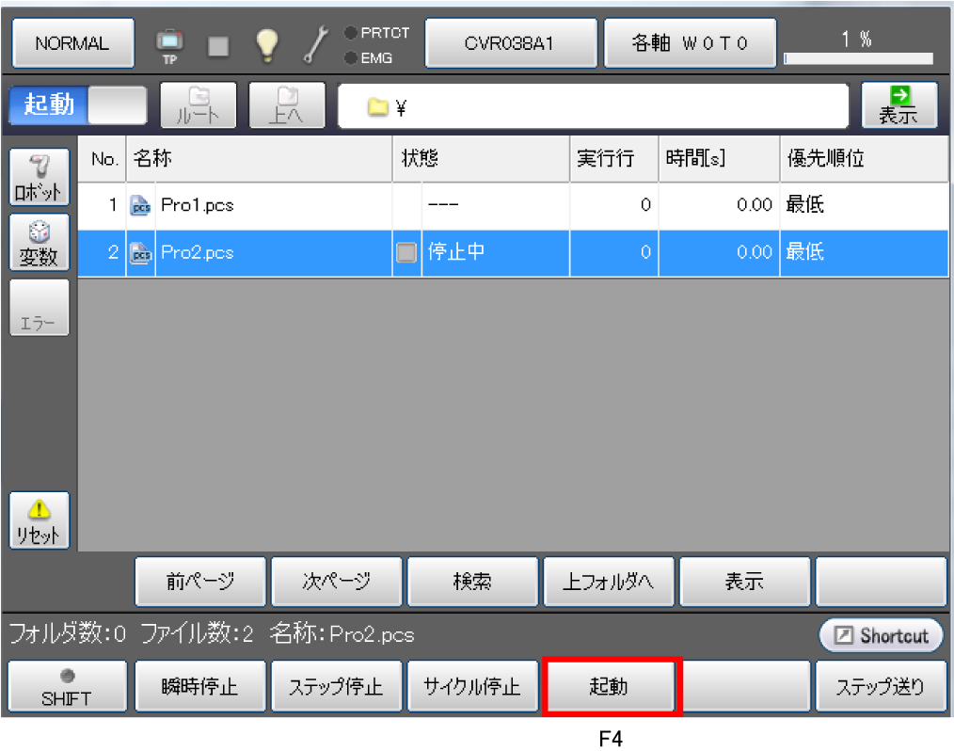Viewport: 954px width, 751px height.
Task: Go to 次ページ next page
Action: point(336,582)
